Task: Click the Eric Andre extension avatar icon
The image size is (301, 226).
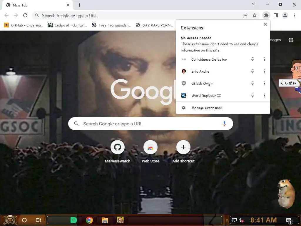Action: pos(184,71)
